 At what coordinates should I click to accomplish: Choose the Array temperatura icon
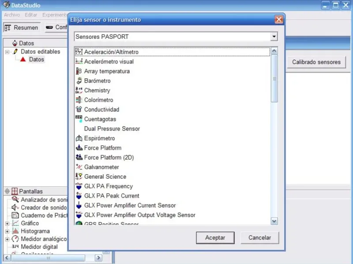[x=79, y=71]
